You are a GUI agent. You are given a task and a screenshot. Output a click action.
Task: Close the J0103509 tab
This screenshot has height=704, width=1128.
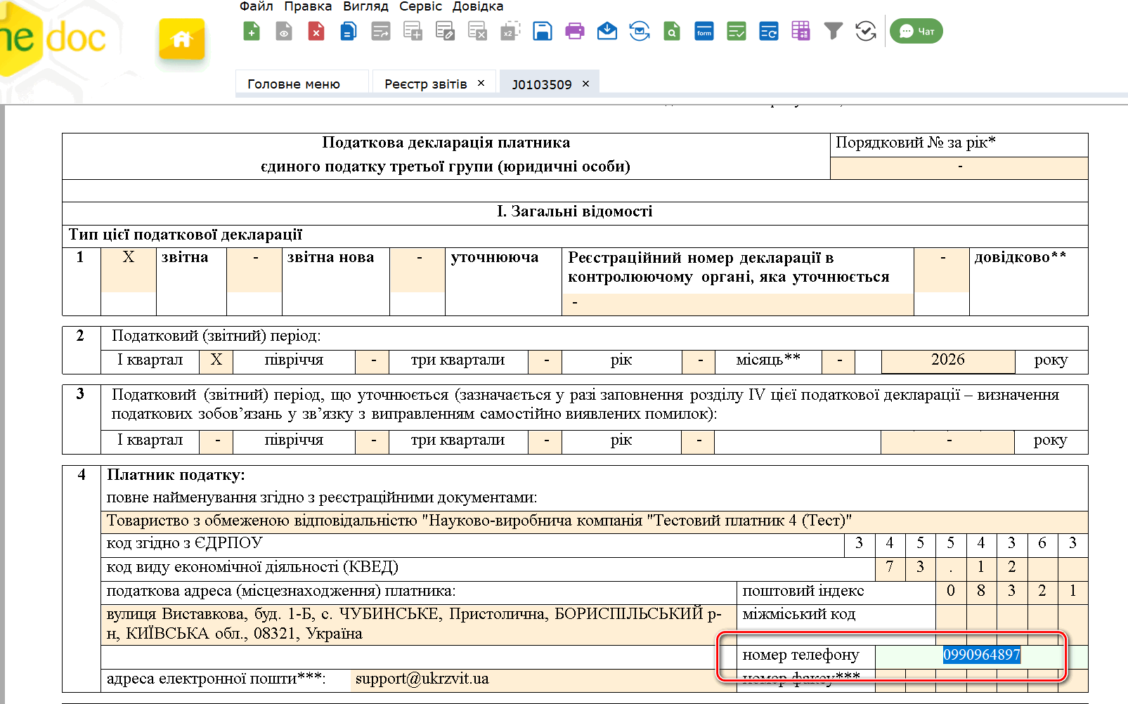point(585,84)
